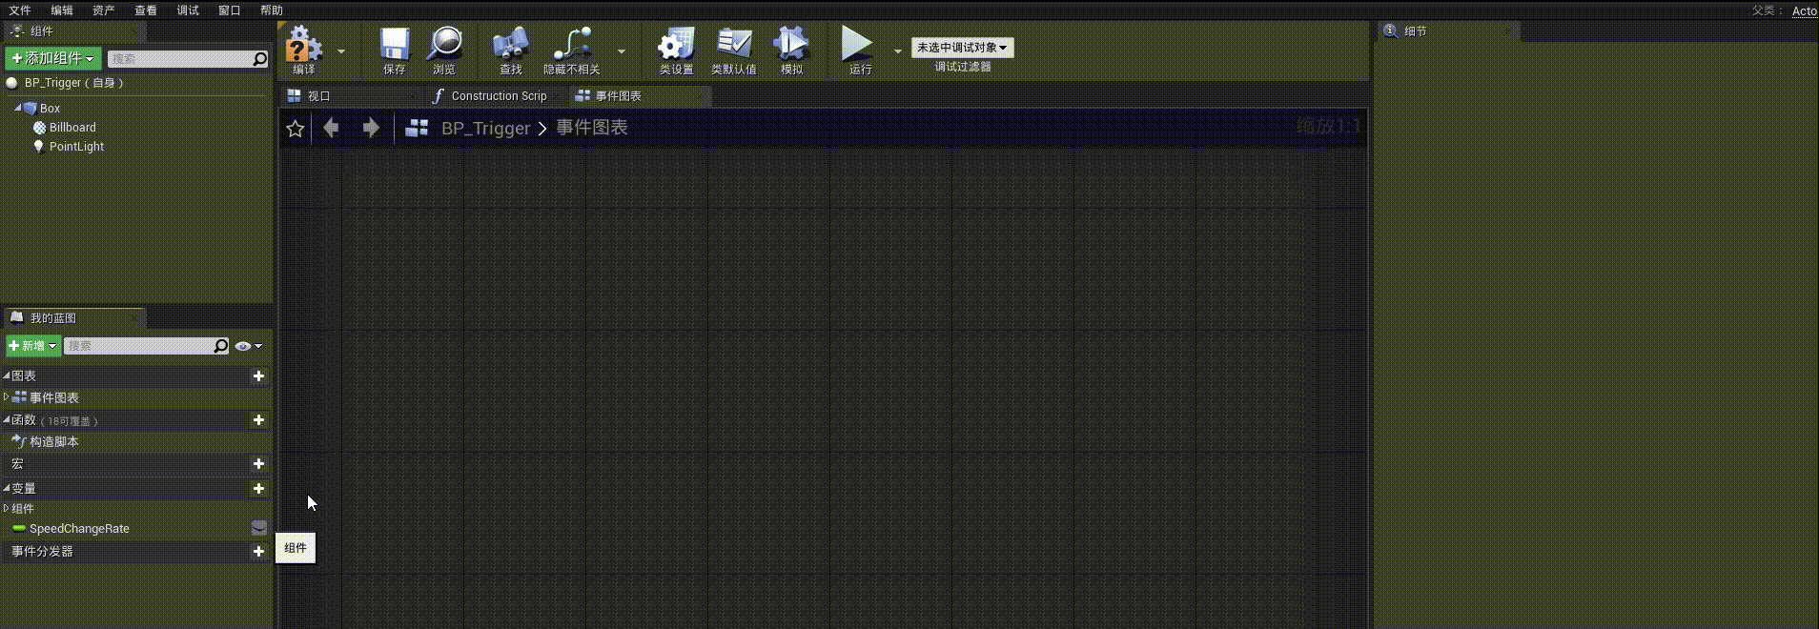The image size is (1819, 629).
Task: Open the Add Component (添加组件) dropdown
Action: (53, 58)
